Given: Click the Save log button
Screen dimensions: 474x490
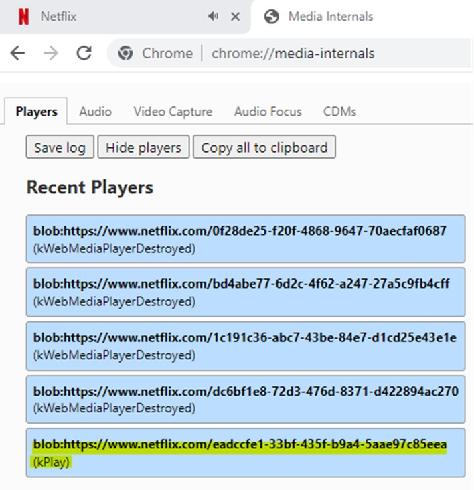Looking at the screenshot, I should pos(60,147).
